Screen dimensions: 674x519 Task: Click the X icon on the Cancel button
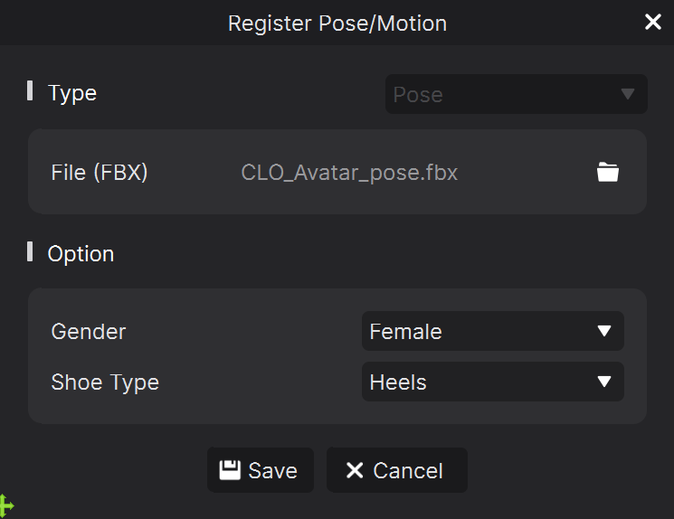pyautogui.click(x=355, y=470)
